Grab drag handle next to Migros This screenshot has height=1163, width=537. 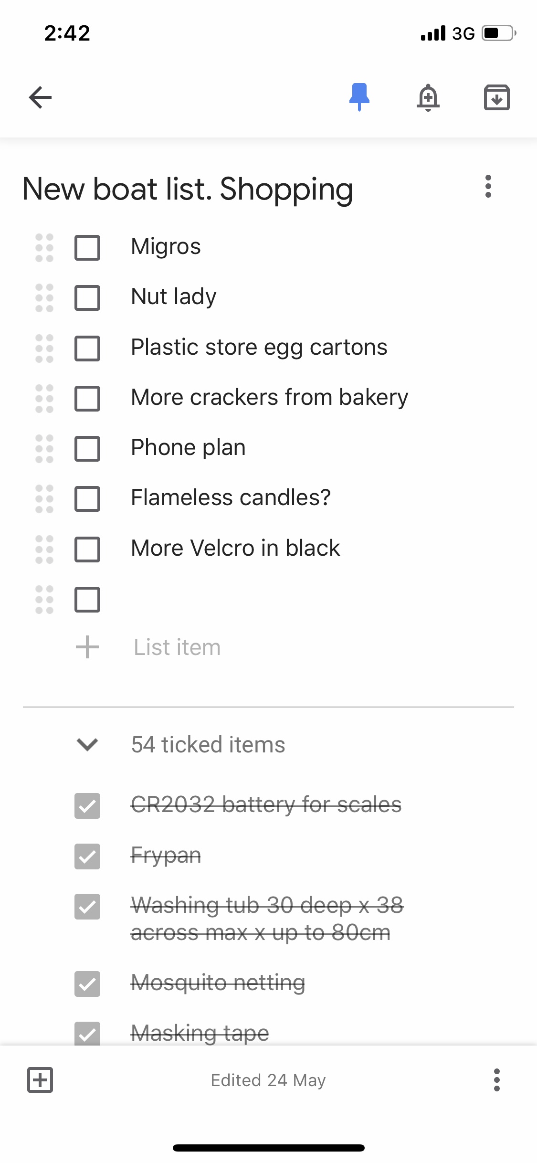(x=44, y=247)
